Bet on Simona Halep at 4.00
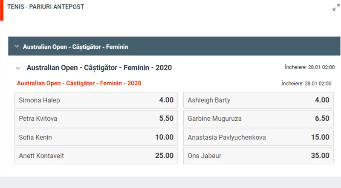The height and width of the screenshot is (188, 341). click(96, 100)
